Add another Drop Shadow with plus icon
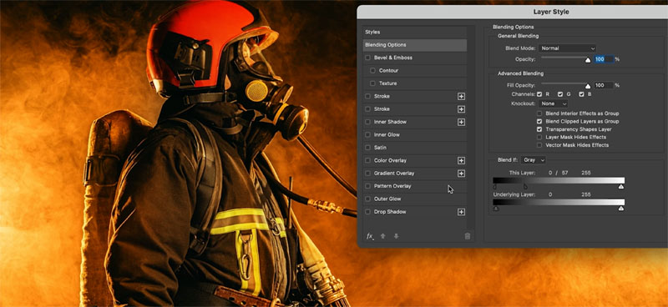The height and width of the screenshot is (307, 668). click(x=461, y=212)
